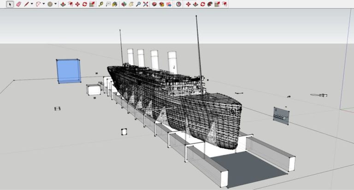Select the Move tool beside the round icon

pyautogui.click(x=188, y=4)
